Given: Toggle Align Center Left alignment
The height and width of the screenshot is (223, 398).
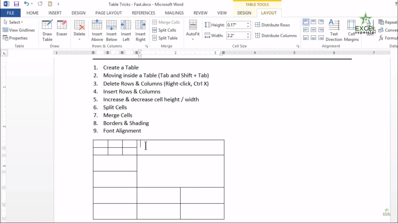Looking at the screenshot, I should click(x=306, y=30).
